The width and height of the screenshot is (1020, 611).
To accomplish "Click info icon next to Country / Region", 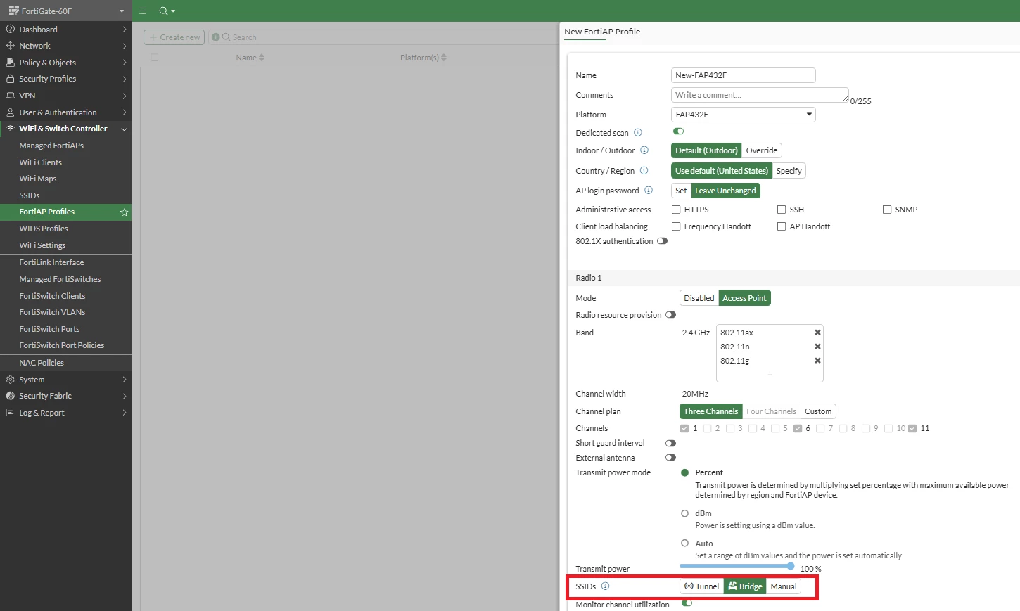I will (x=644, y=171).
